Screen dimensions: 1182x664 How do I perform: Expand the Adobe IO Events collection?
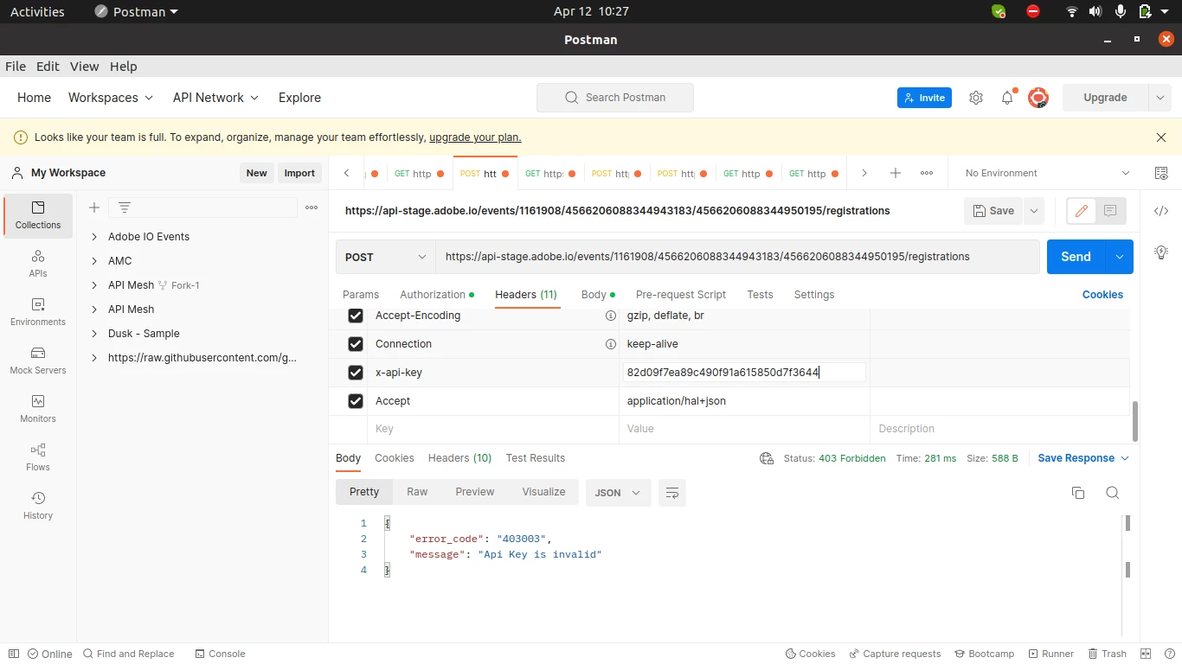pyautogui.click(x=94, y=237)
